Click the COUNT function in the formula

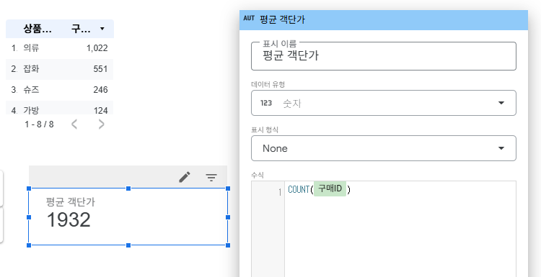click(x=299, y=190)
